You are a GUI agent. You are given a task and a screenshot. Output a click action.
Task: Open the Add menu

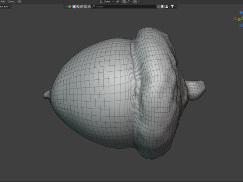pyautogui.click(x=3, y=2)
